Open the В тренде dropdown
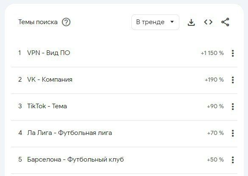Viewport: 248px width, 176px height. 155,22
